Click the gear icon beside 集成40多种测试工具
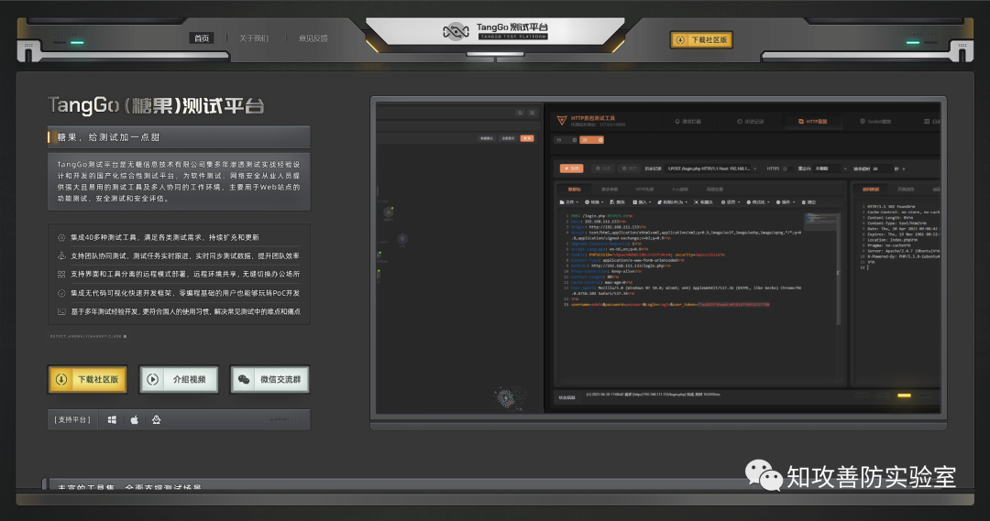The image size is (990, 521). point(61,238)
